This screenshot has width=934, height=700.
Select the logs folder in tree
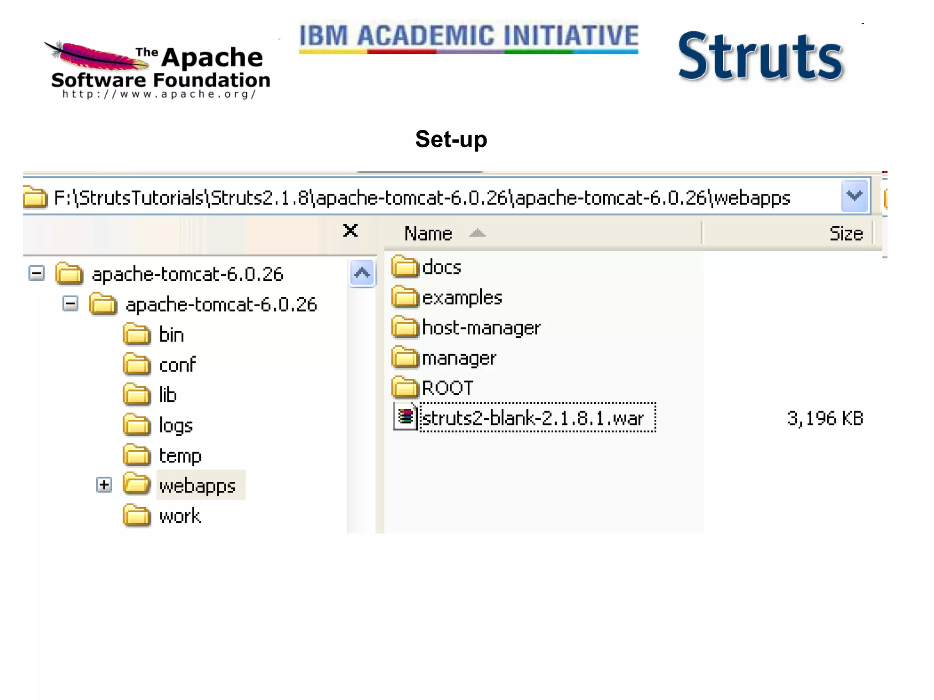coord(176,425)
